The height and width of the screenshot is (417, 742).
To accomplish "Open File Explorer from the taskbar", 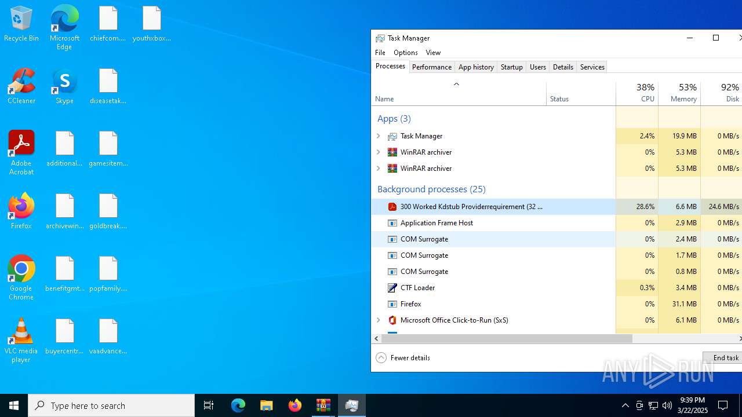I will point(266,405).
